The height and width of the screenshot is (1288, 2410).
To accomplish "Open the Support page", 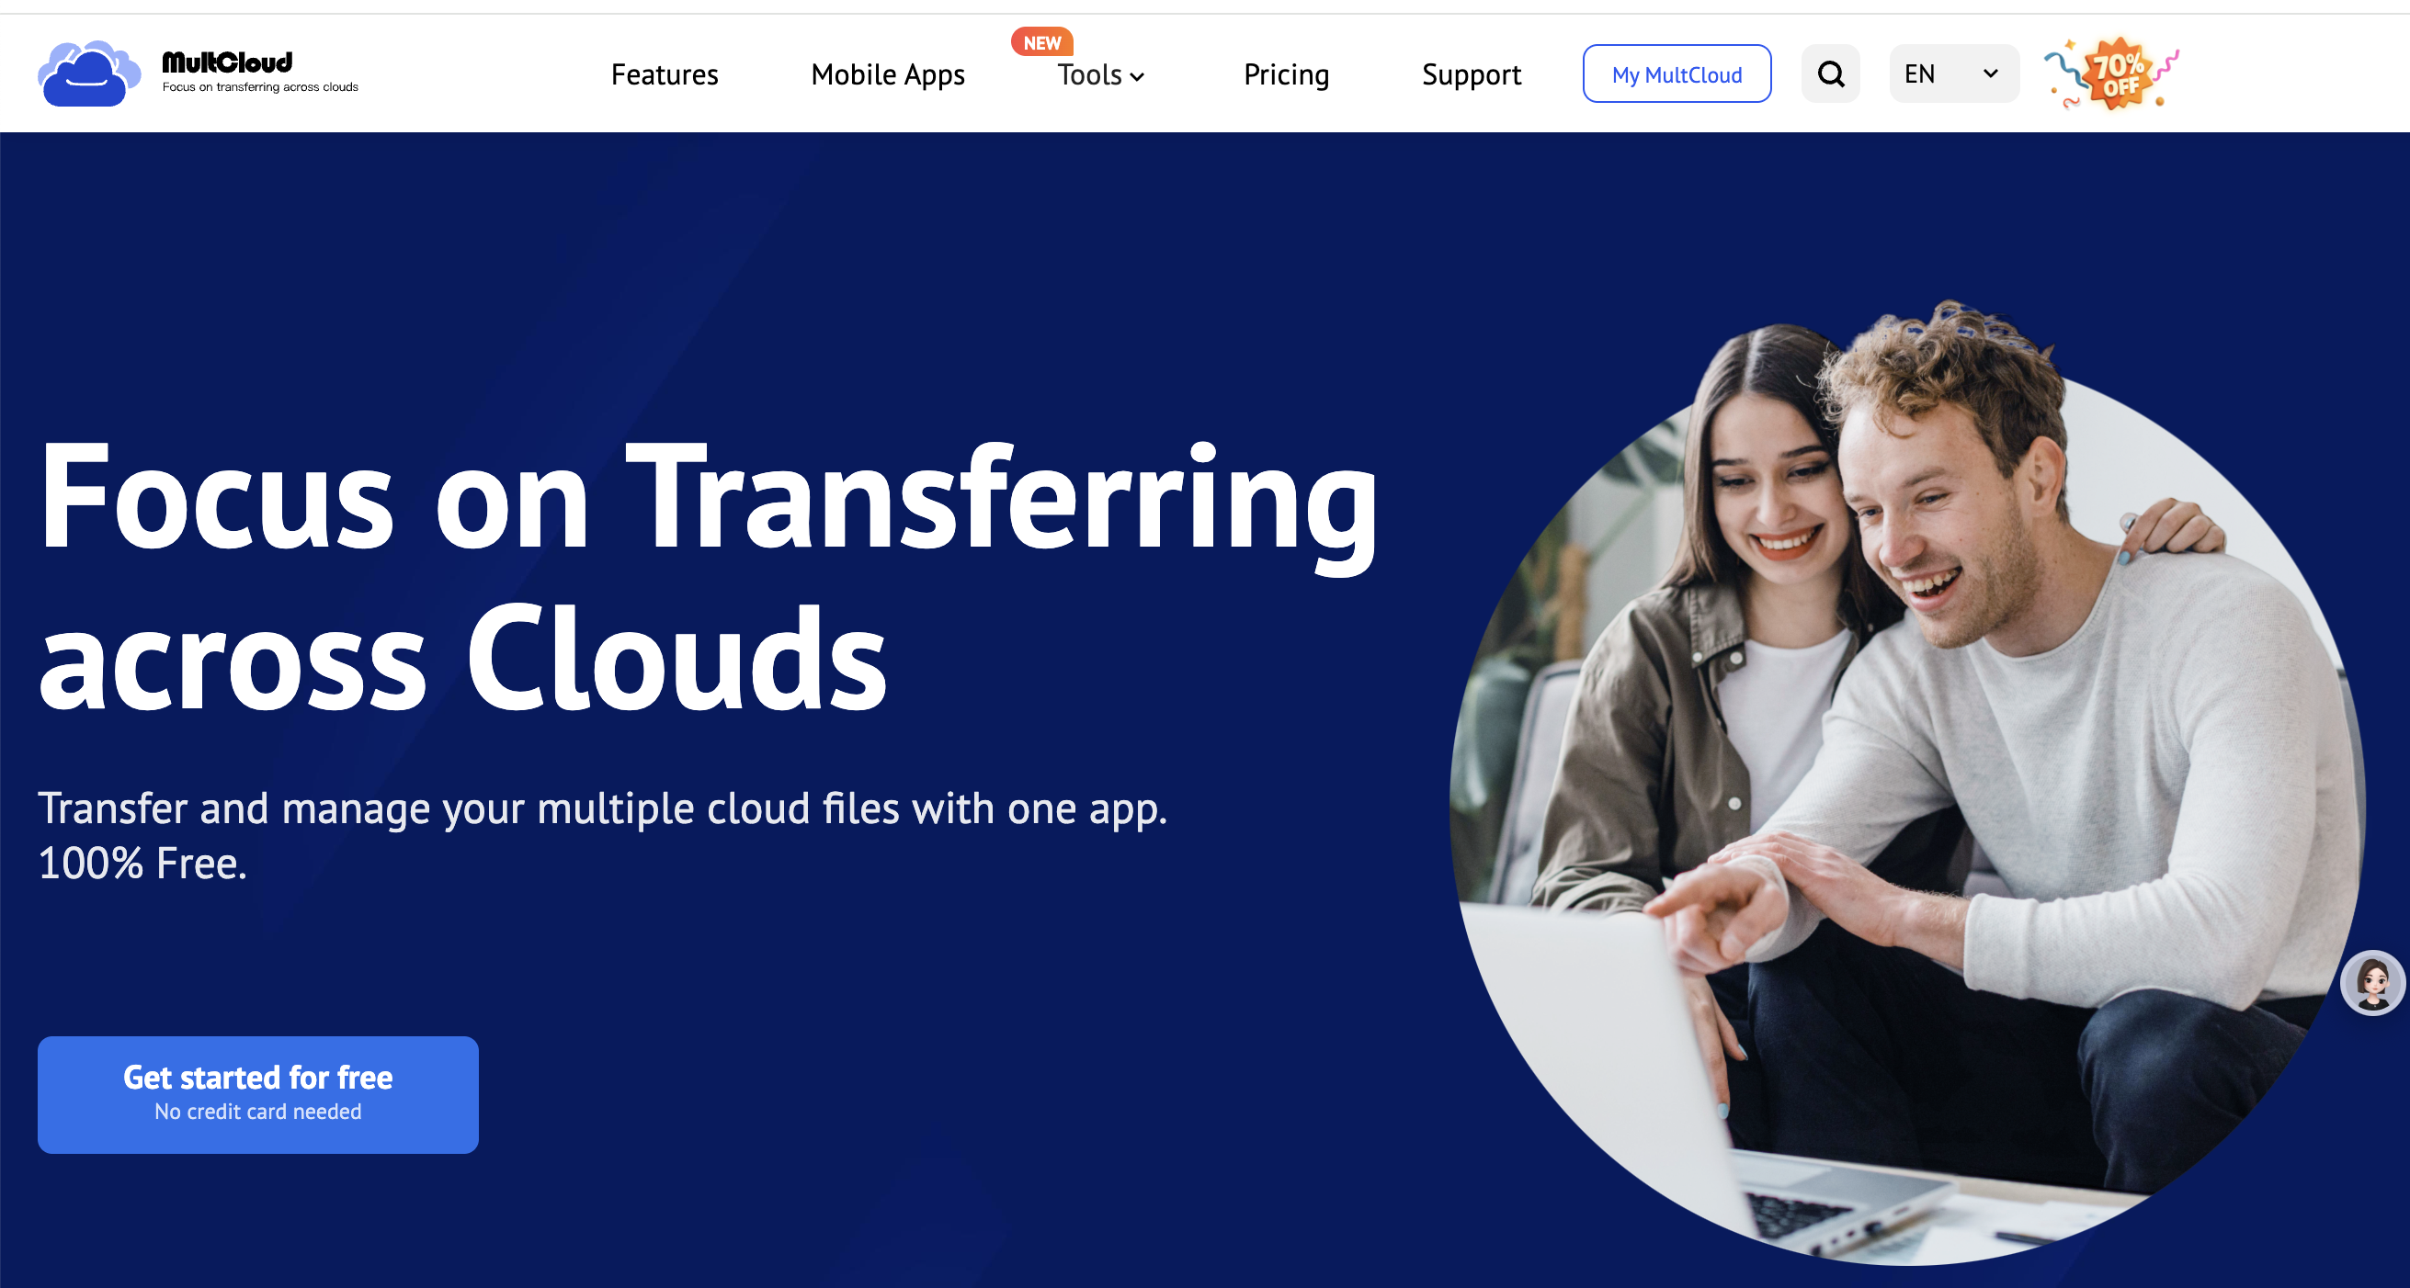I will click(1471, 73).
